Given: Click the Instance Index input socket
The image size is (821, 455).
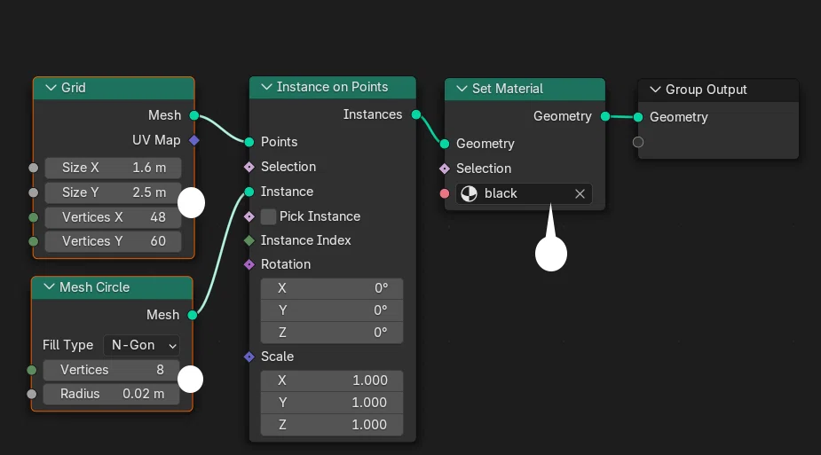Looking at the screenshot, I should [249, 240].
